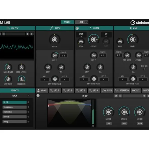This screenshot has height=149, width=149.
Task: Toggle the Delay rack slot bypass dot
Action: [x=28, y=122]
